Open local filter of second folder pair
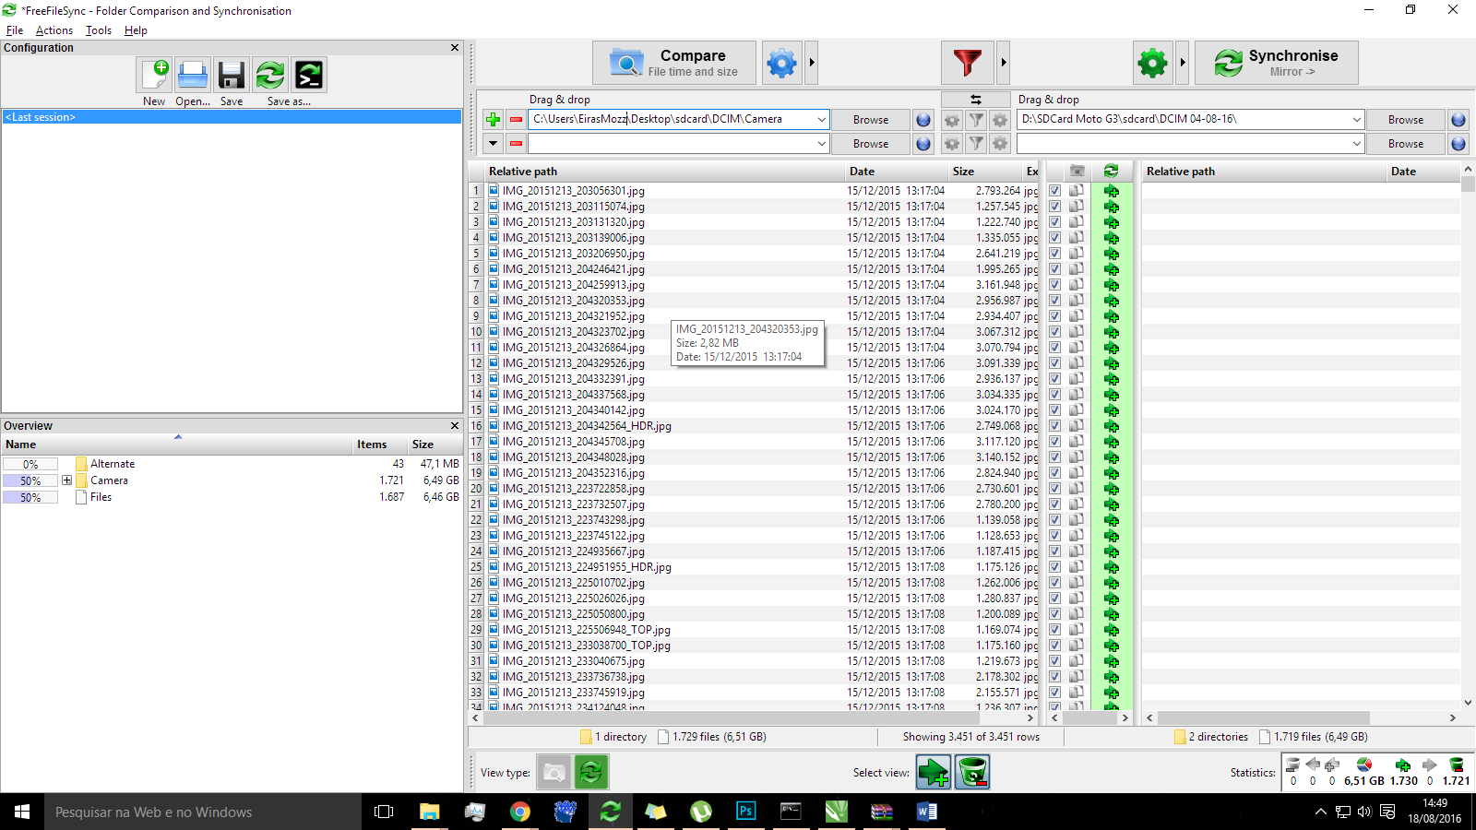 pyautogui.click(x=976, y=143)
